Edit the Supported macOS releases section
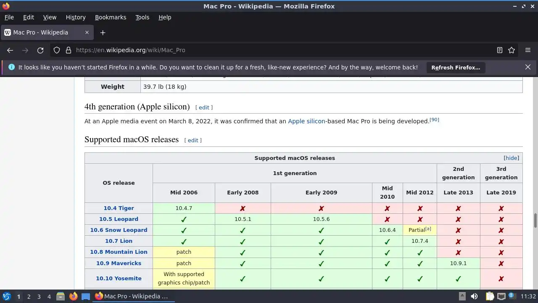This screenshot has height=303, width=538. pyautogui.click(x=193, y=140)
